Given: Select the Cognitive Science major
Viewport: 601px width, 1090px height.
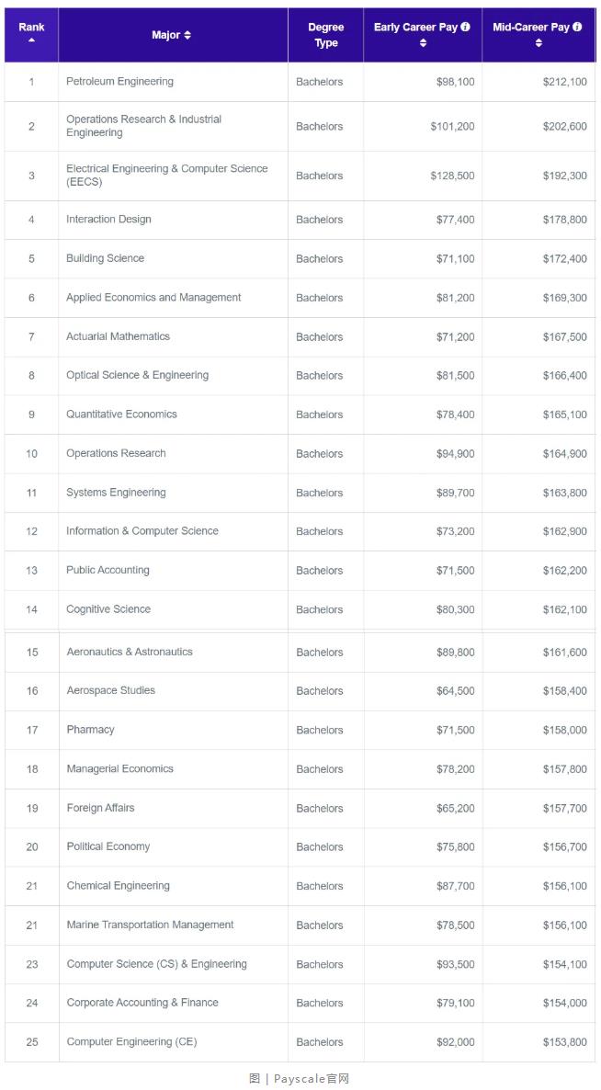Looking at the screenshot, I should coord(108,609).
